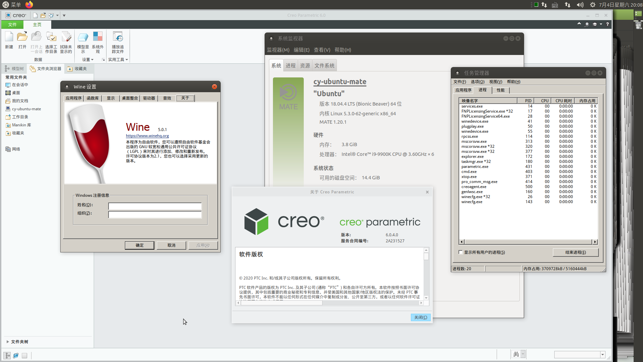Open the Model display (模型显示) icon
This screenshot has width=643, height=362.
[x=83, y=37]
